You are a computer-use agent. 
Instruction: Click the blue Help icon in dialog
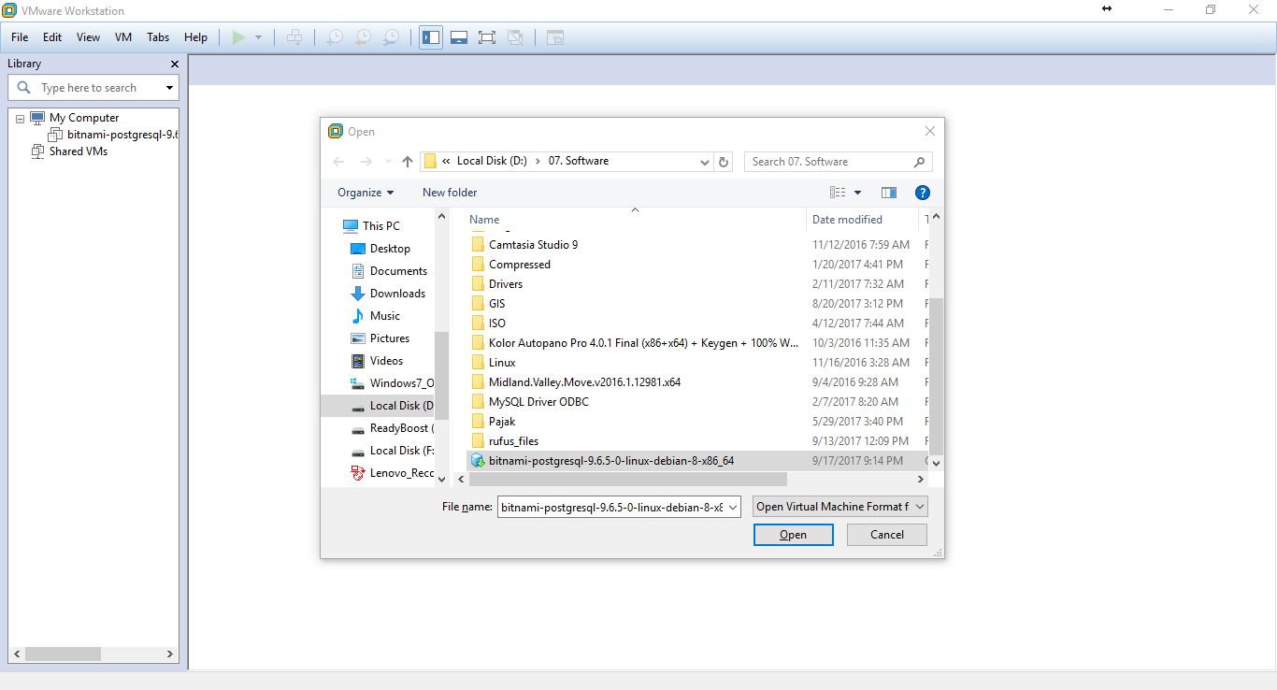pyautogui.click(x=923, y=193)
